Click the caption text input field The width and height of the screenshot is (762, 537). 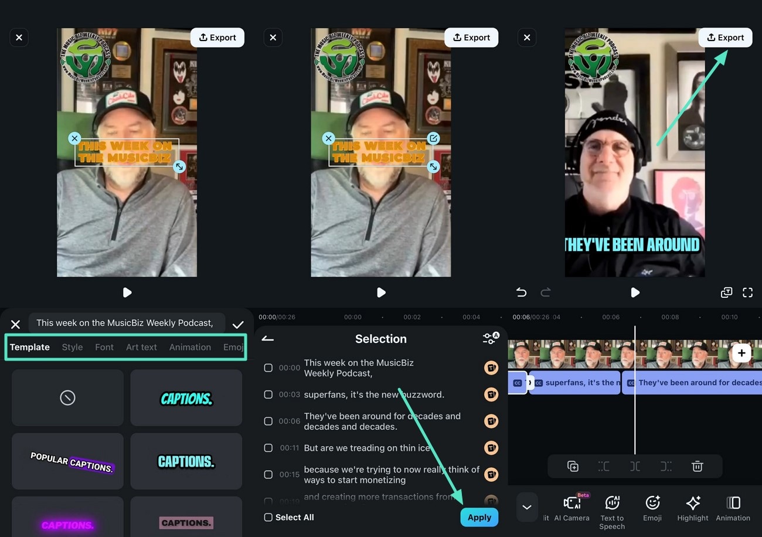click(x=127, y=323)
